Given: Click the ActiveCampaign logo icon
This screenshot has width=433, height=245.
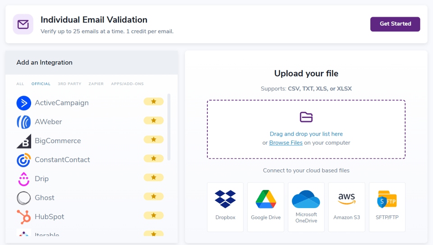Looking at the screenshot, I should pyautogui.click(x=24, y=103).
